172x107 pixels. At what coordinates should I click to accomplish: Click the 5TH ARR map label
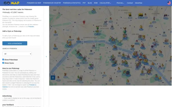point(145,79)
